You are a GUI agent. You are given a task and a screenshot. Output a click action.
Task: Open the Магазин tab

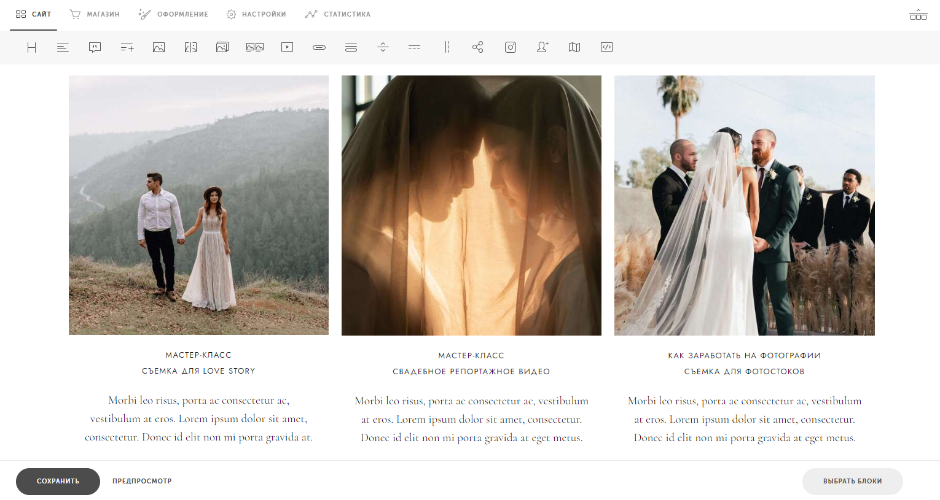tap(95, 14)
